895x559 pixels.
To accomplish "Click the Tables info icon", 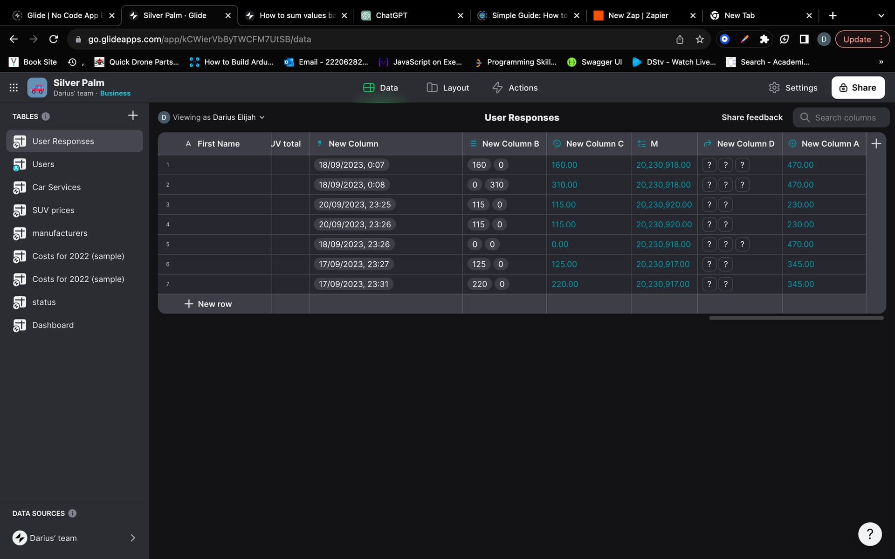I will pyautogui.click(x=46, y=116).
